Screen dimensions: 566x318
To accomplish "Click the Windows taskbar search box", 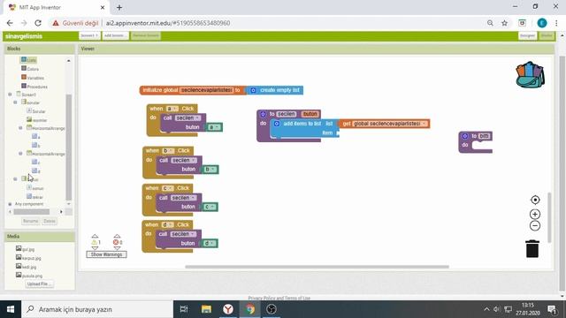I will coord(97,309).
